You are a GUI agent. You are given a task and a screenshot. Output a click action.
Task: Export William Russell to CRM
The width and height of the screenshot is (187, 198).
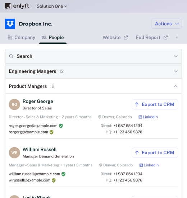[155, 153]
